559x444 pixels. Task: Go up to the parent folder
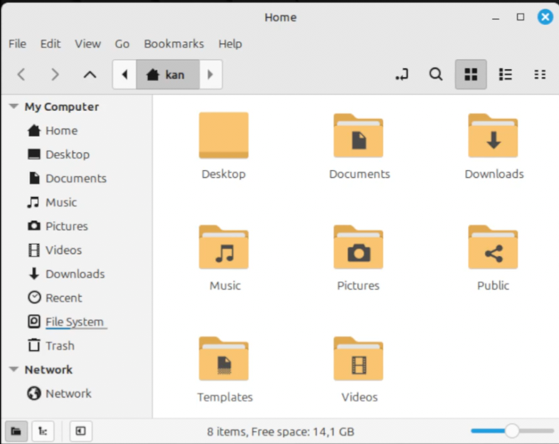click(x=90, y=75)
